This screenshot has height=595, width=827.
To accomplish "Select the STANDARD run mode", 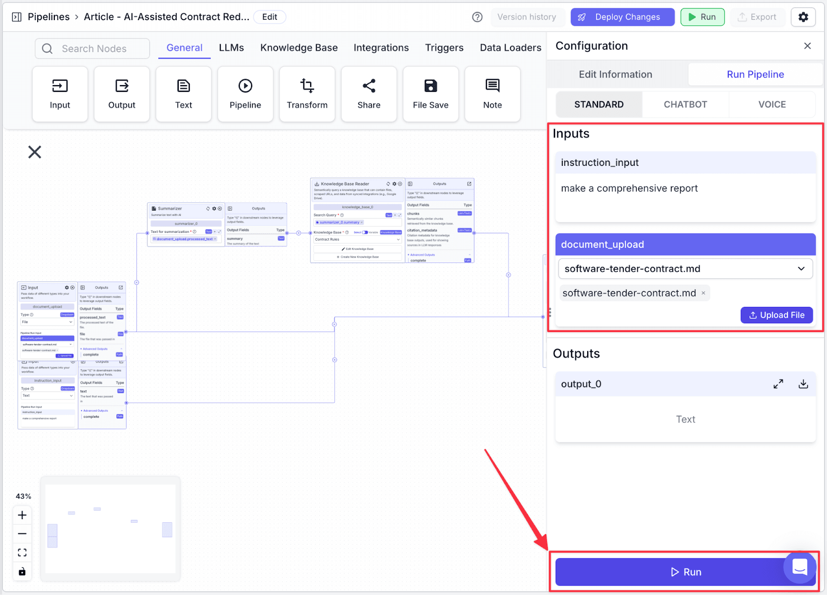I will pos(599,104).
